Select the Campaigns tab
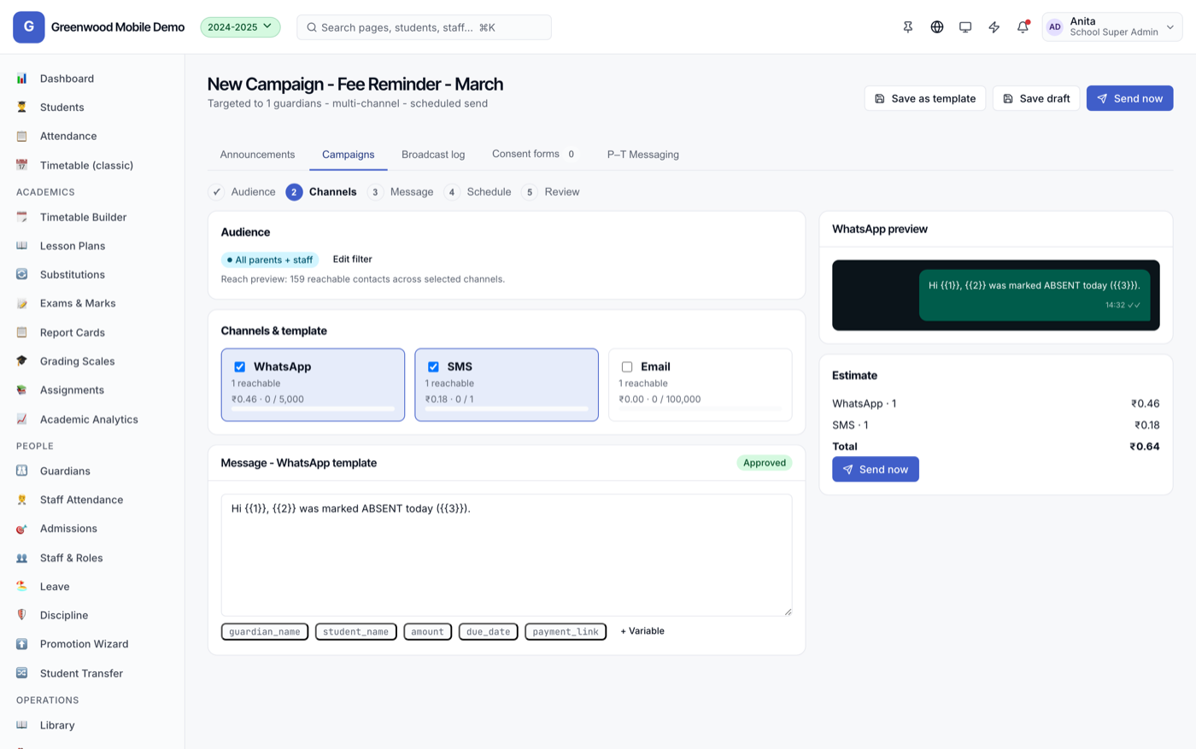The image size is (1196, 749). pyautogui.click(x=349, y=155)
